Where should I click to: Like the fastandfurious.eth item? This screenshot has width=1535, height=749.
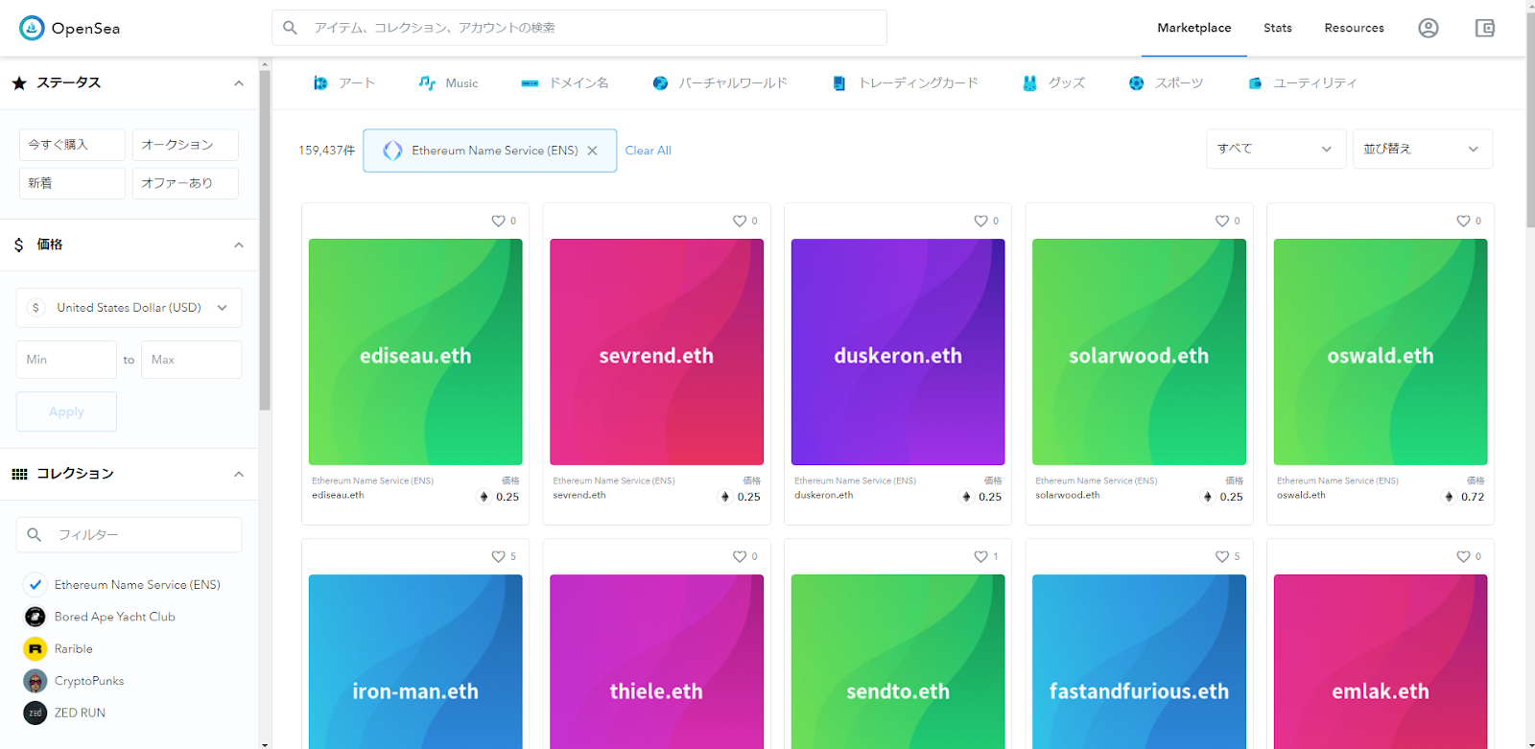(x=1222, y=556)
